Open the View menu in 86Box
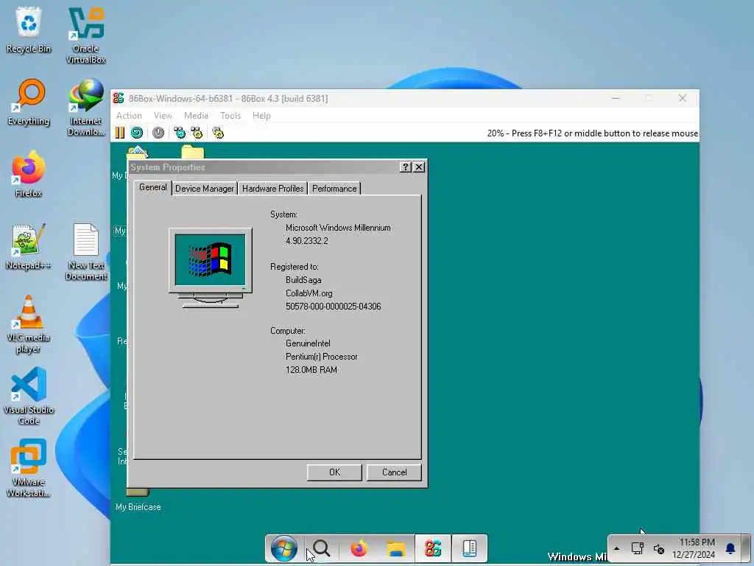Viewport: 754px width, 566px height. click(x=163, y=116)
